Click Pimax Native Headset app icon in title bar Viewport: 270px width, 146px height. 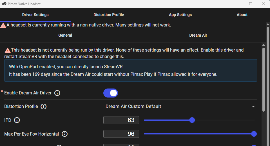[x=4, y=4]
